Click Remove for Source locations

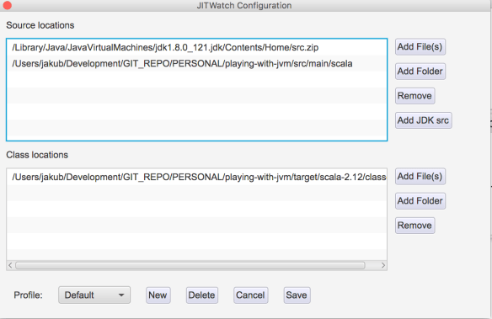point(414,96)
